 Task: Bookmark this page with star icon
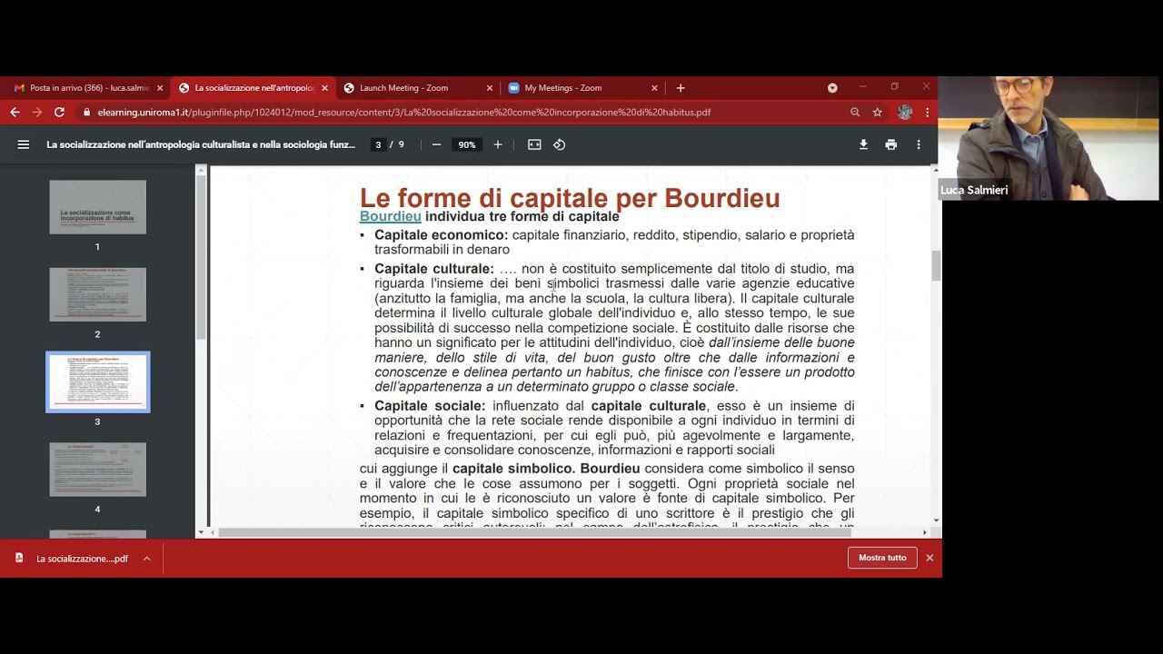pyautogui.click(x=877, y=112)
